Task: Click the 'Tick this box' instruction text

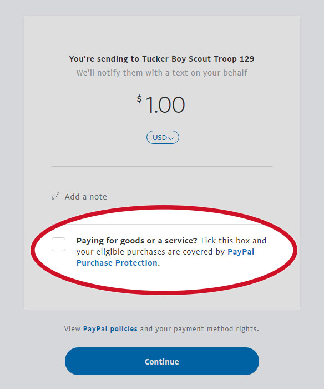Action: pos(221,241)
